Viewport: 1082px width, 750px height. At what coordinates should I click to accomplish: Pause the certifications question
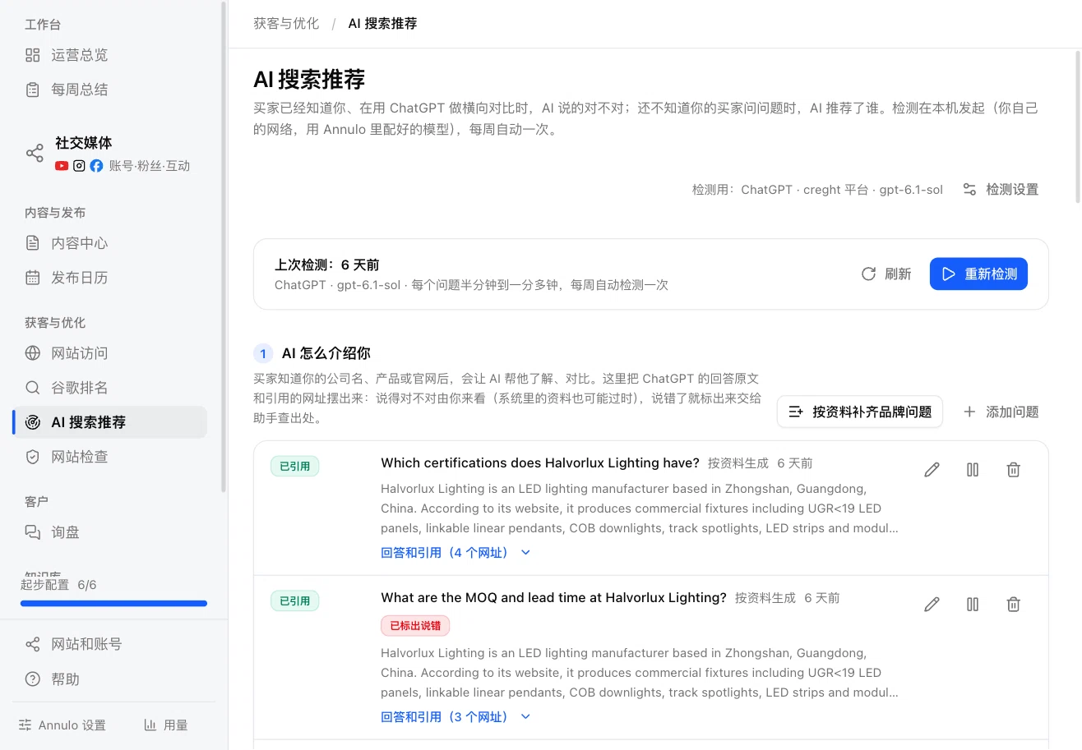pyautogui.click(x=973, y=470)
